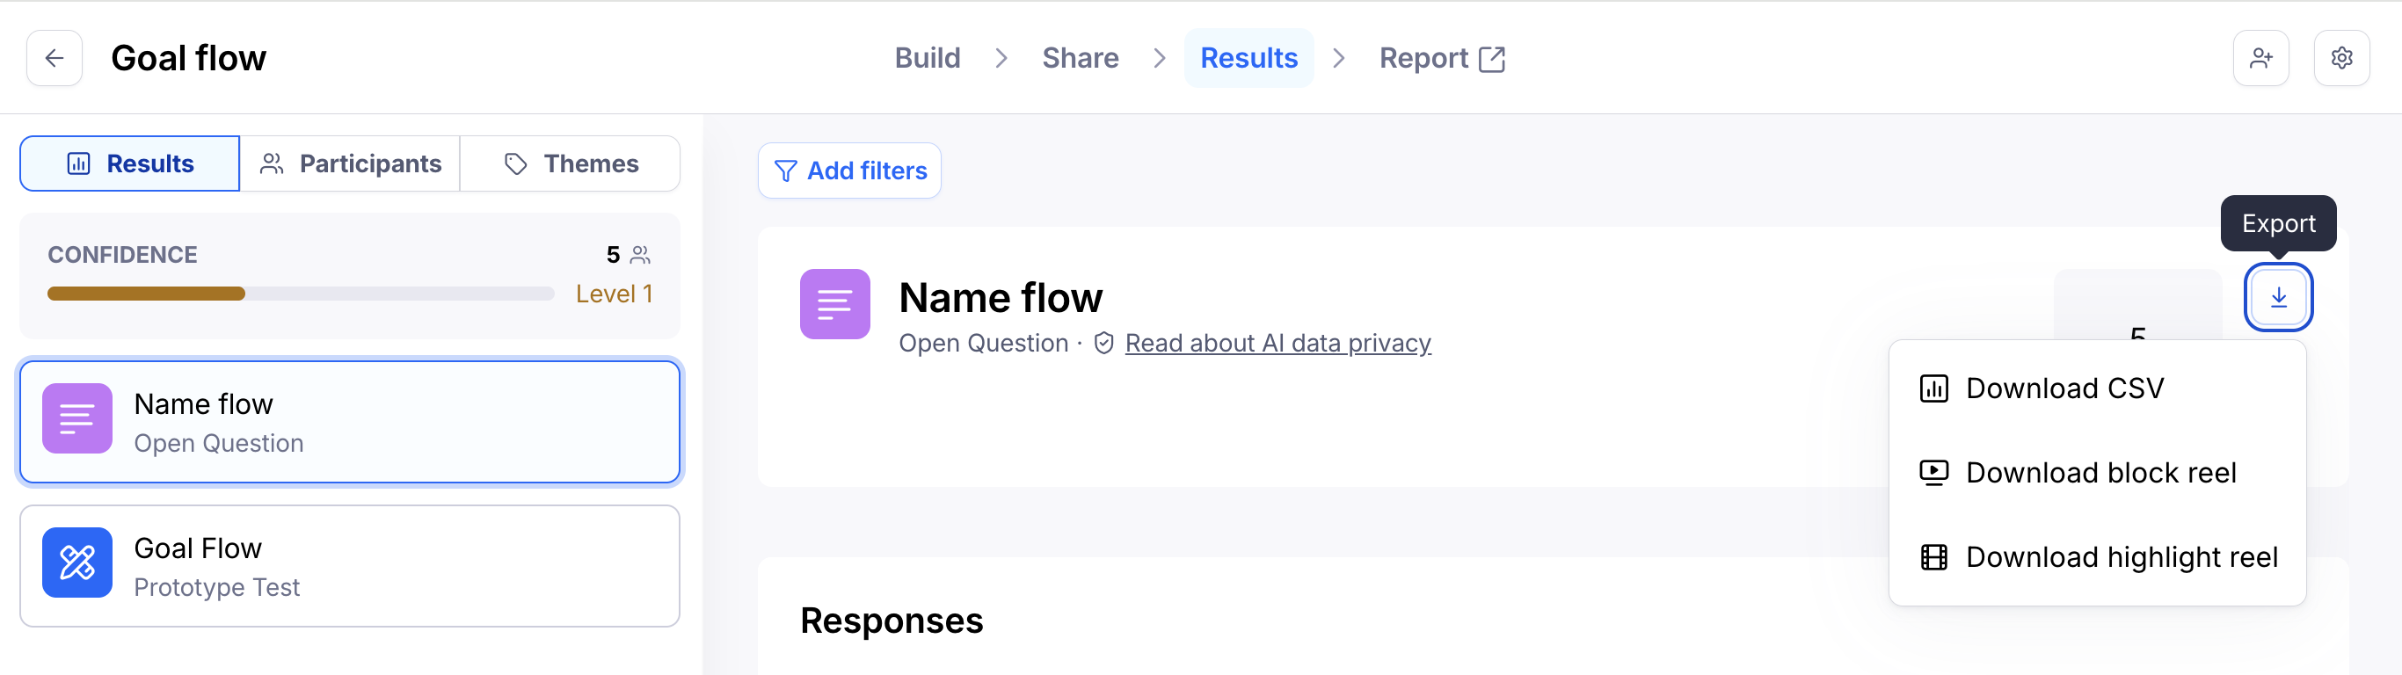Open the Add filters dropdown
The image size is (2402, 675).
point(849,171)
